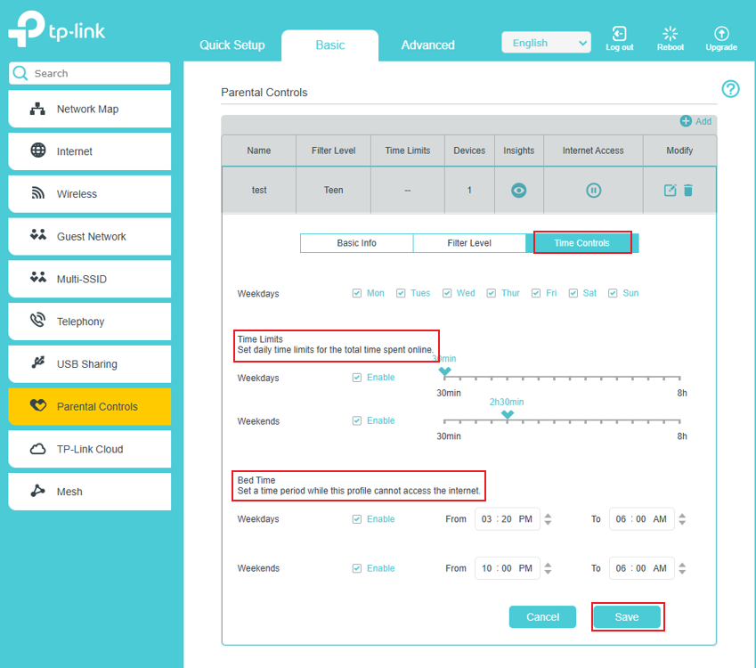Edit the test profile
Image resolution: width=756 pixels, height=668 pixels.
point(671,191)
